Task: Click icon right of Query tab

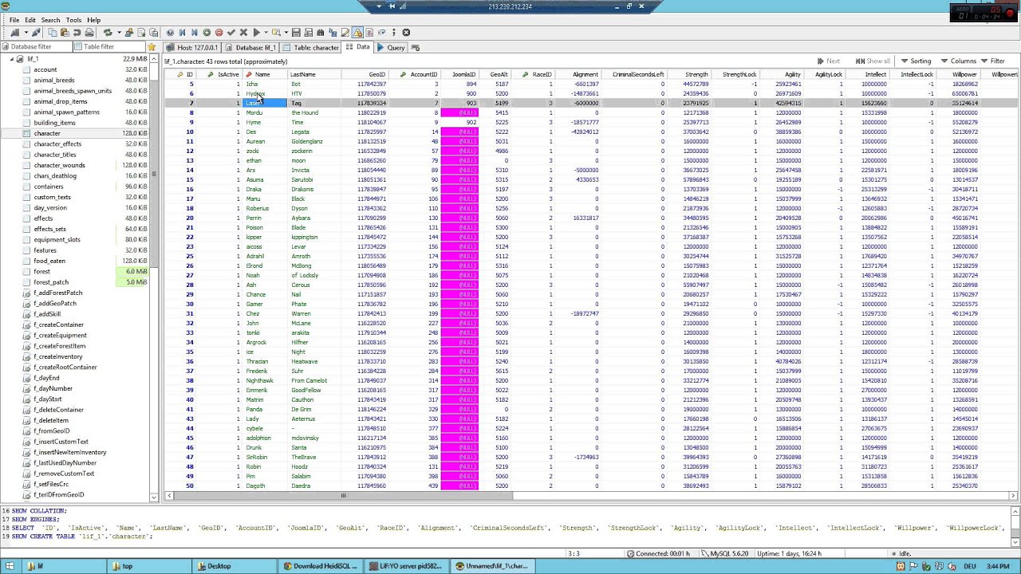Action: 416,48
